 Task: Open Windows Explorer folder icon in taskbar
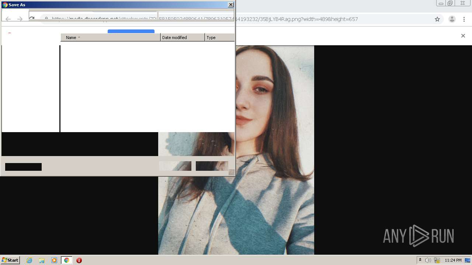point(42,260)
